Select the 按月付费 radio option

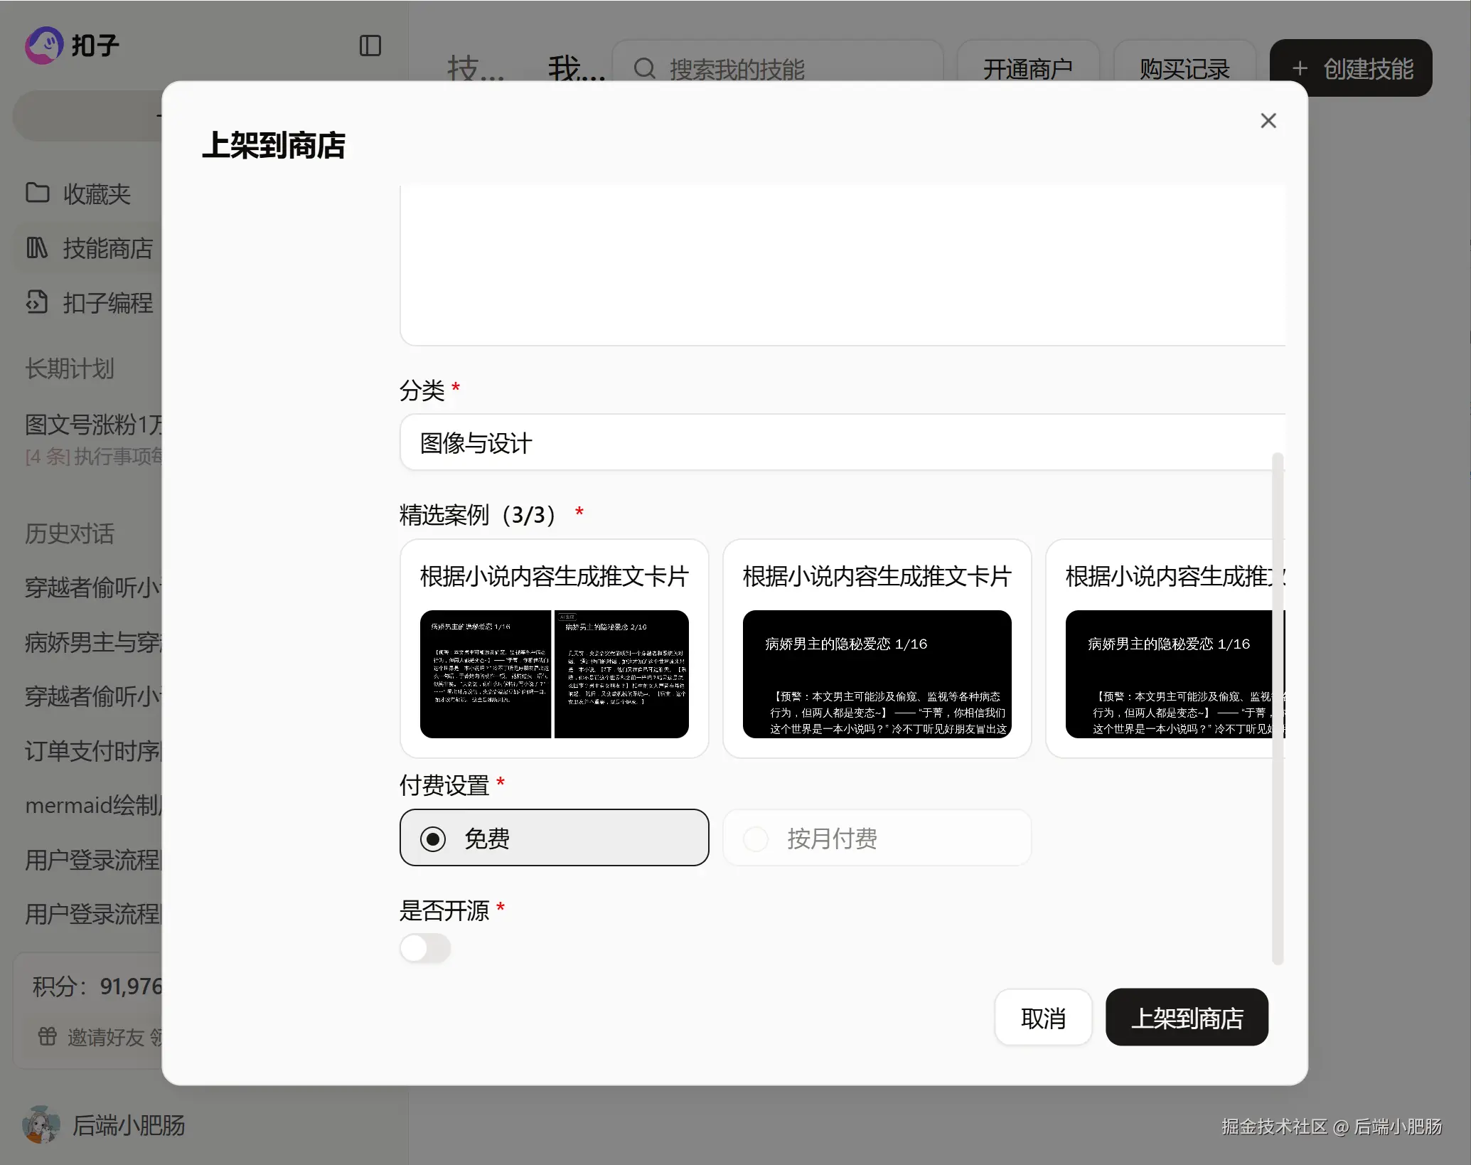tap(756, 839)
